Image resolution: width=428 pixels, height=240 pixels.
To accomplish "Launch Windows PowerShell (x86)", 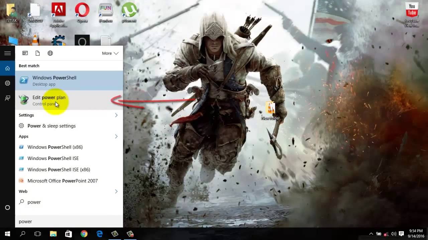I will click(x=69, y=147).
